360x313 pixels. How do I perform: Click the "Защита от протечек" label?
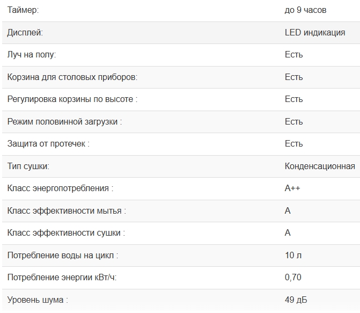pos(48,144)
